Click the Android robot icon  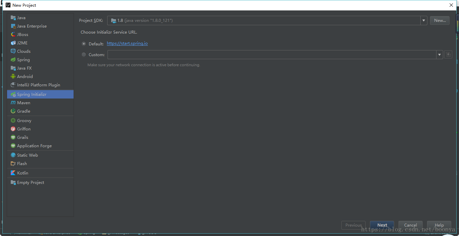pos(13,77)
